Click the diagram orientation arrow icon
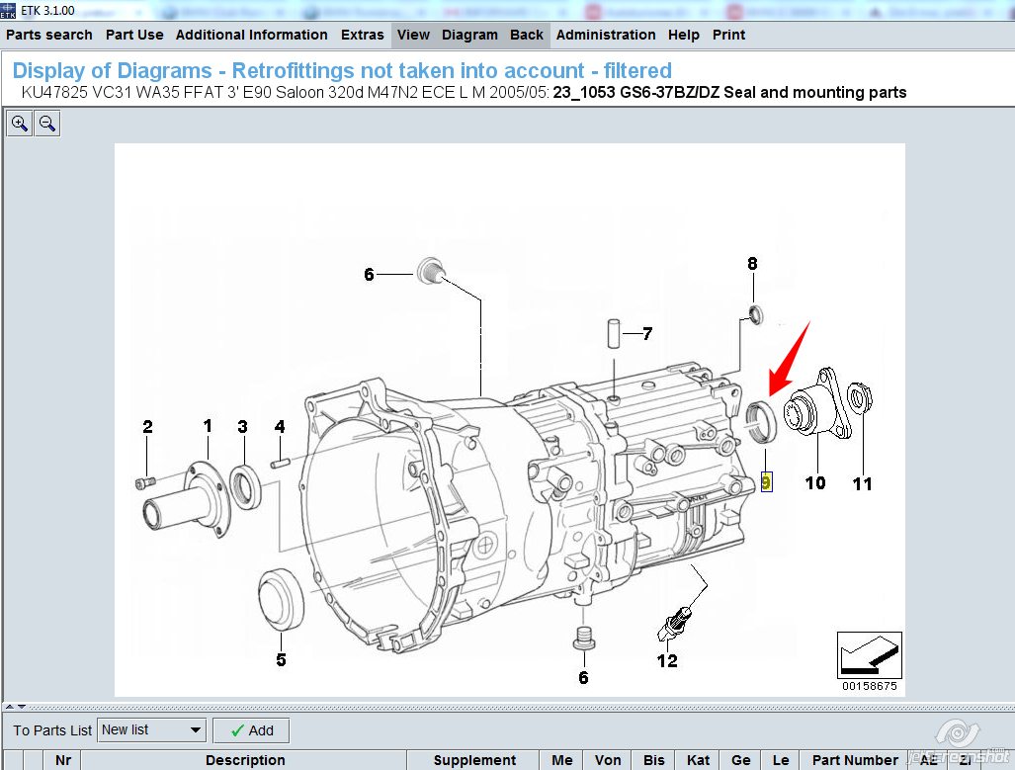Image resolution: width=1015 pixels, height=770 pixels. (x=869, y=654)
